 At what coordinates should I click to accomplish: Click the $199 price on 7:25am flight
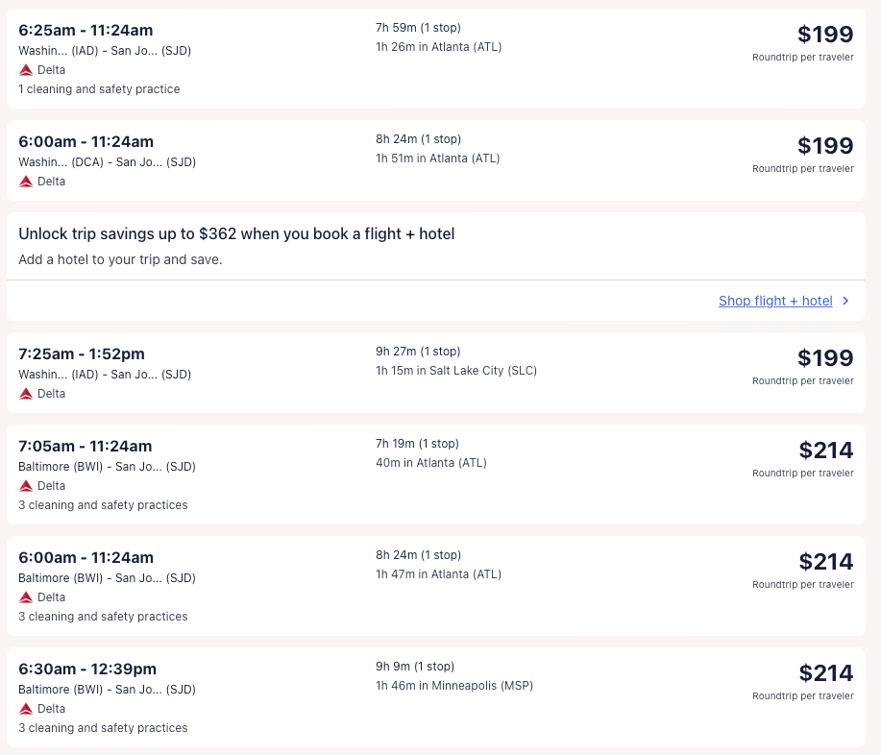(x=824, y=358)
